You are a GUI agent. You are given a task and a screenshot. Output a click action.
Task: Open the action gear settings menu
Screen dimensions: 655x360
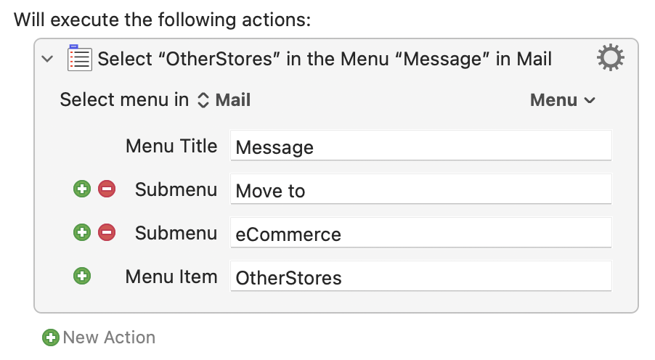tap(610, 57)
